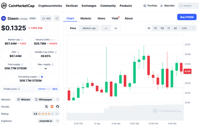Set chart range to 1Y
The width and height of the screenshot is (199, 126).
(x=169, y=28)
